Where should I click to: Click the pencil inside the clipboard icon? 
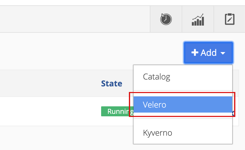(230, 20)
